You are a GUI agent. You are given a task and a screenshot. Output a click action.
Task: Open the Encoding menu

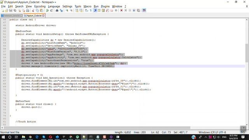click(x=40, y=6)
